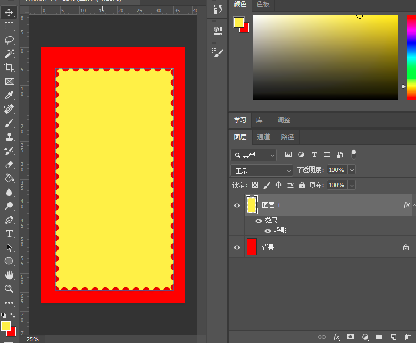Lock image pixels

(267, 185)
